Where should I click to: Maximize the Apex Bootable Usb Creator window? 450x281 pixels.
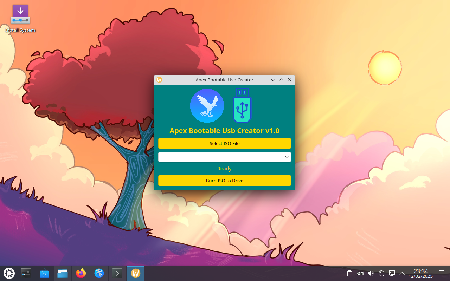(x=281, y=80)
